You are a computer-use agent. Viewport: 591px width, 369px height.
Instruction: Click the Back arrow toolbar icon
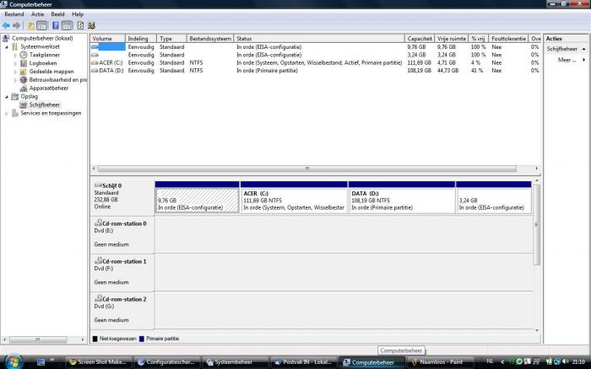[x=6, y=25]
